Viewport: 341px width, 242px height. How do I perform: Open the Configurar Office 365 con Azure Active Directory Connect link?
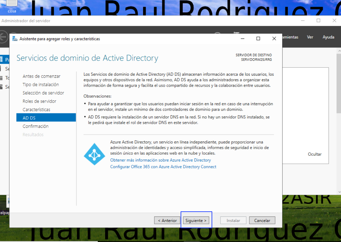coord(163,167)
